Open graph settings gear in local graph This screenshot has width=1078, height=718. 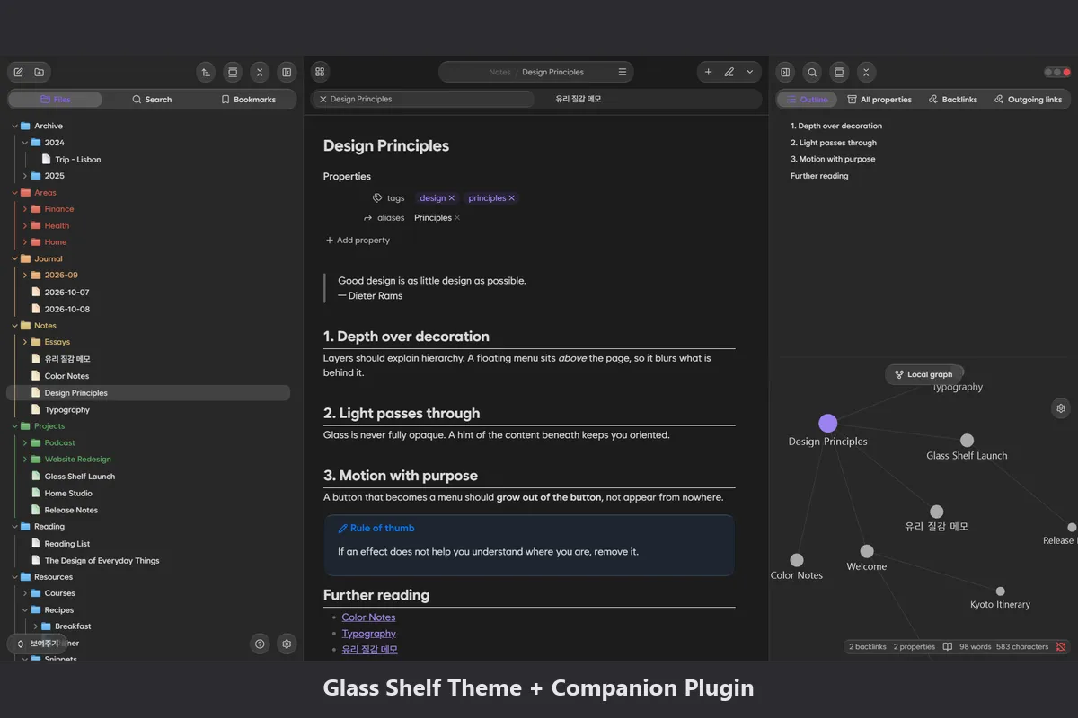(1061, 407)
